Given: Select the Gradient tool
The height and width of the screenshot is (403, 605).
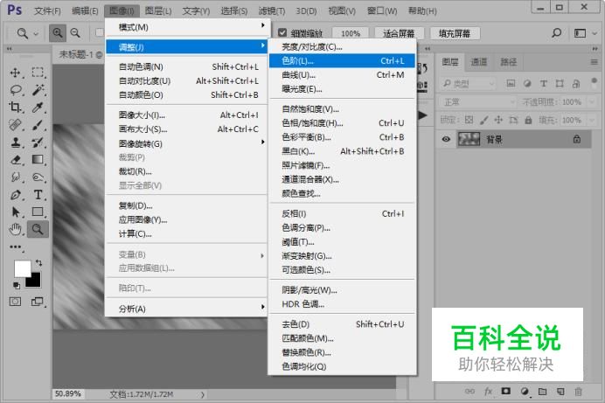Looking at the screenshot, I should 38,160.
